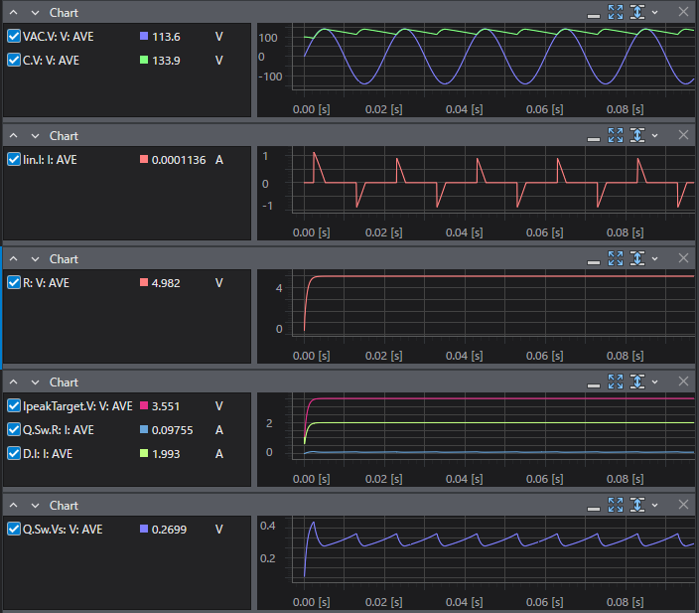
Task: Hide the Q.Sw.R current trace
Action: pyautogui.click(x=14, y=429)
